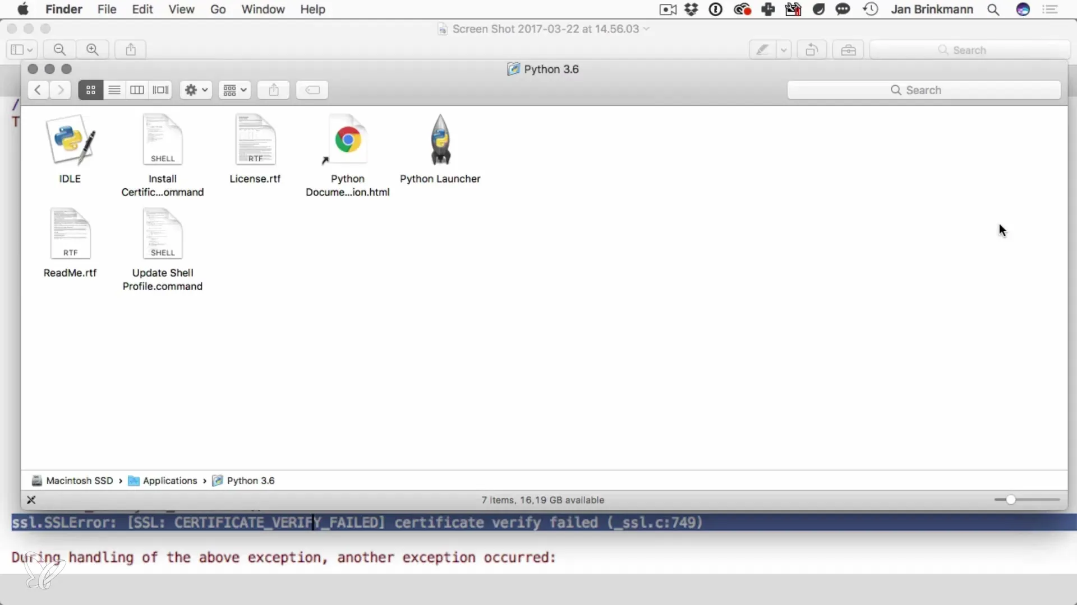Zoom out in the Preview window
1077x605 pixels.
[59, 50]
